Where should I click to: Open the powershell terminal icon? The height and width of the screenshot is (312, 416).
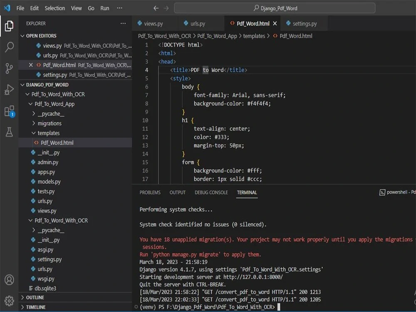point(382,192)
